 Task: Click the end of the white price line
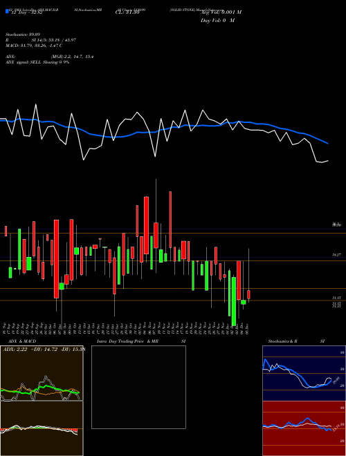point(328,160)
